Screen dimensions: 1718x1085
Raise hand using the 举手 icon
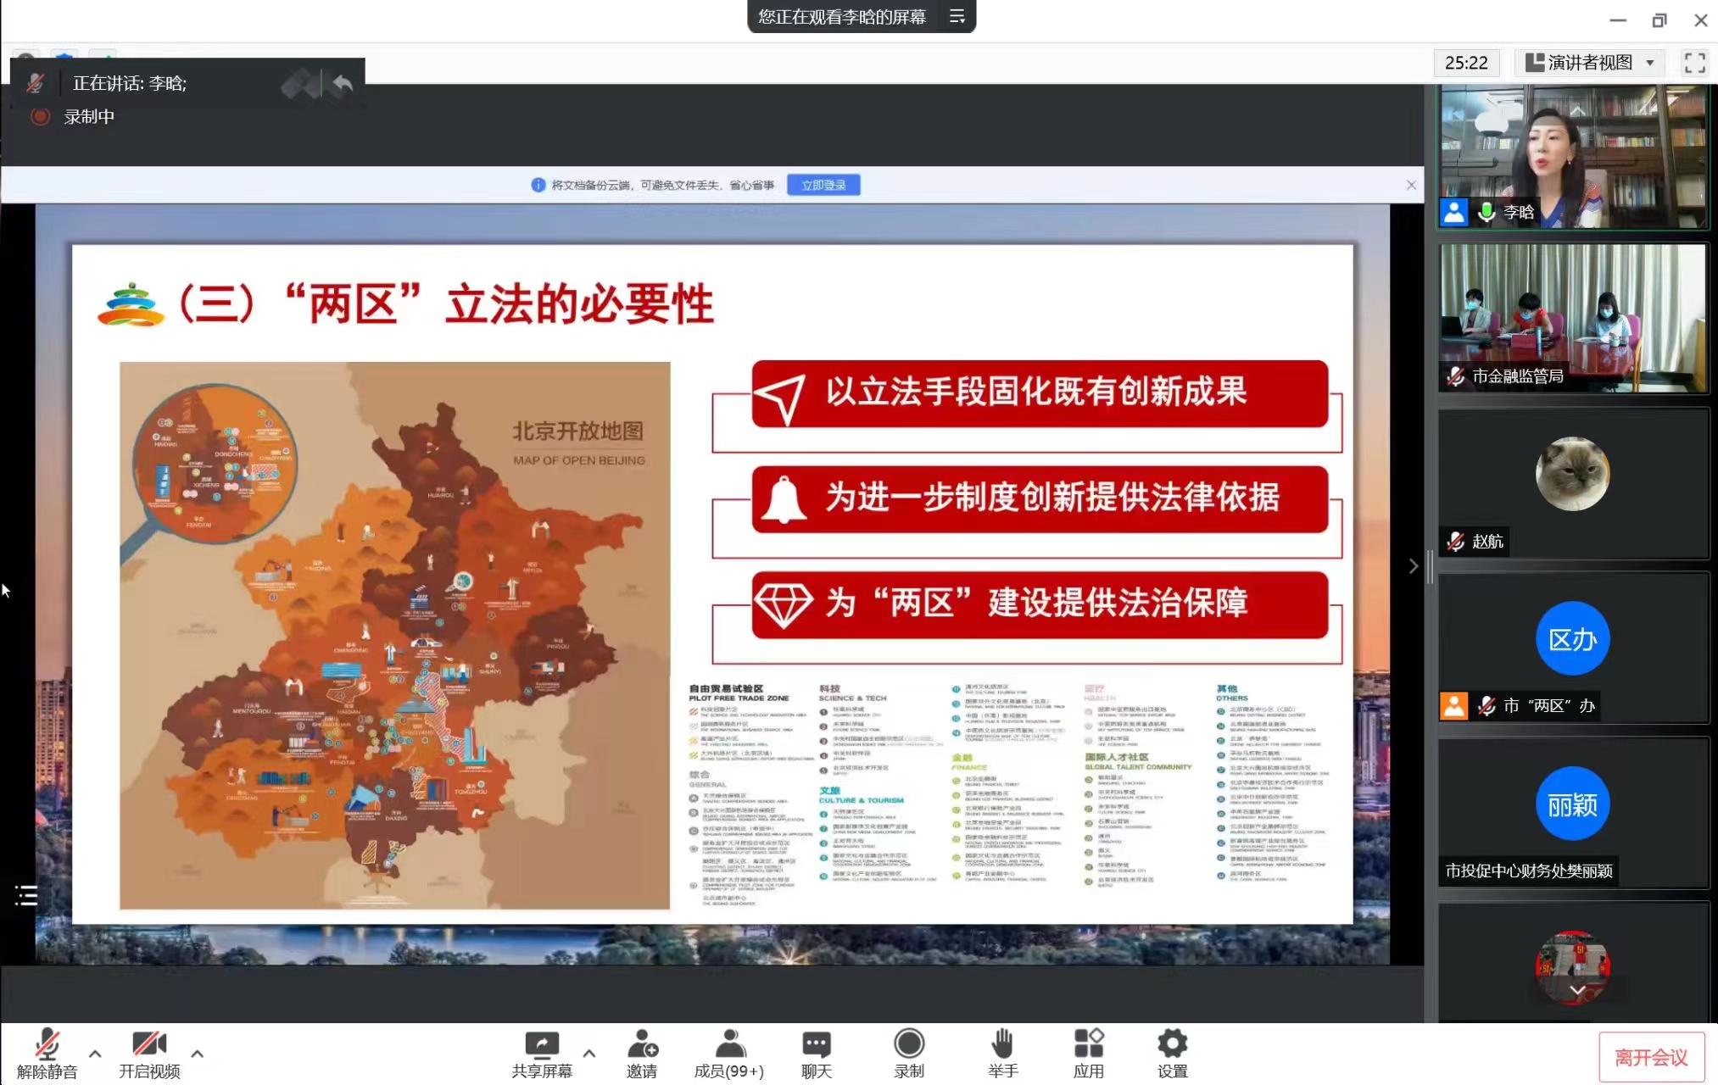pos(1003,1051)
